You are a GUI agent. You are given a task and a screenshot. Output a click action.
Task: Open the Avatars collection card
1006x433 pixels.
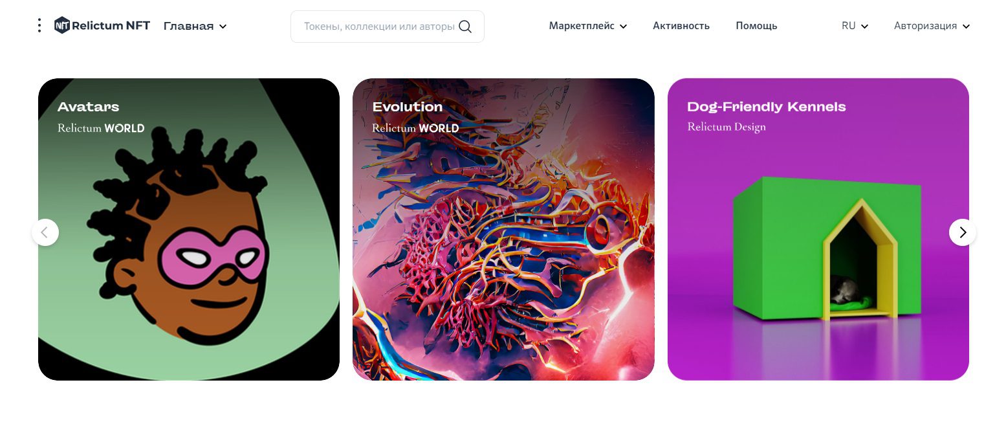pyautogui.click(x=189, y=229)
